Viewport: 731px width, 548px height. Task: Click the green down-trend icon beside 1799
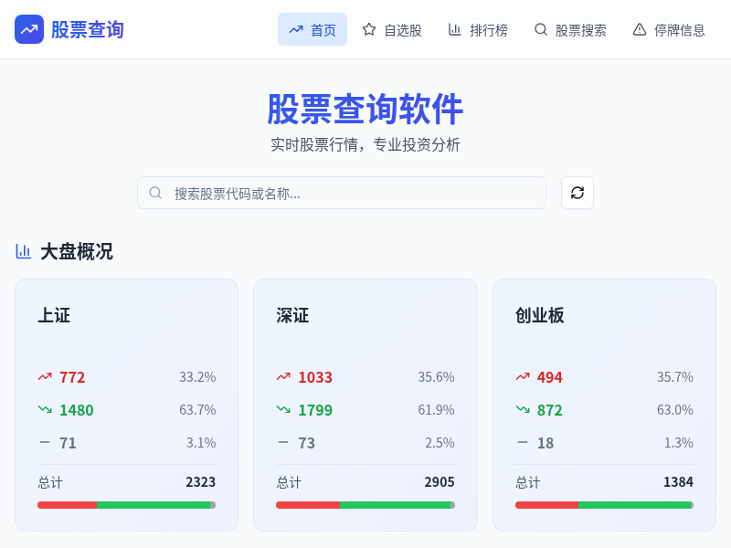283,409
